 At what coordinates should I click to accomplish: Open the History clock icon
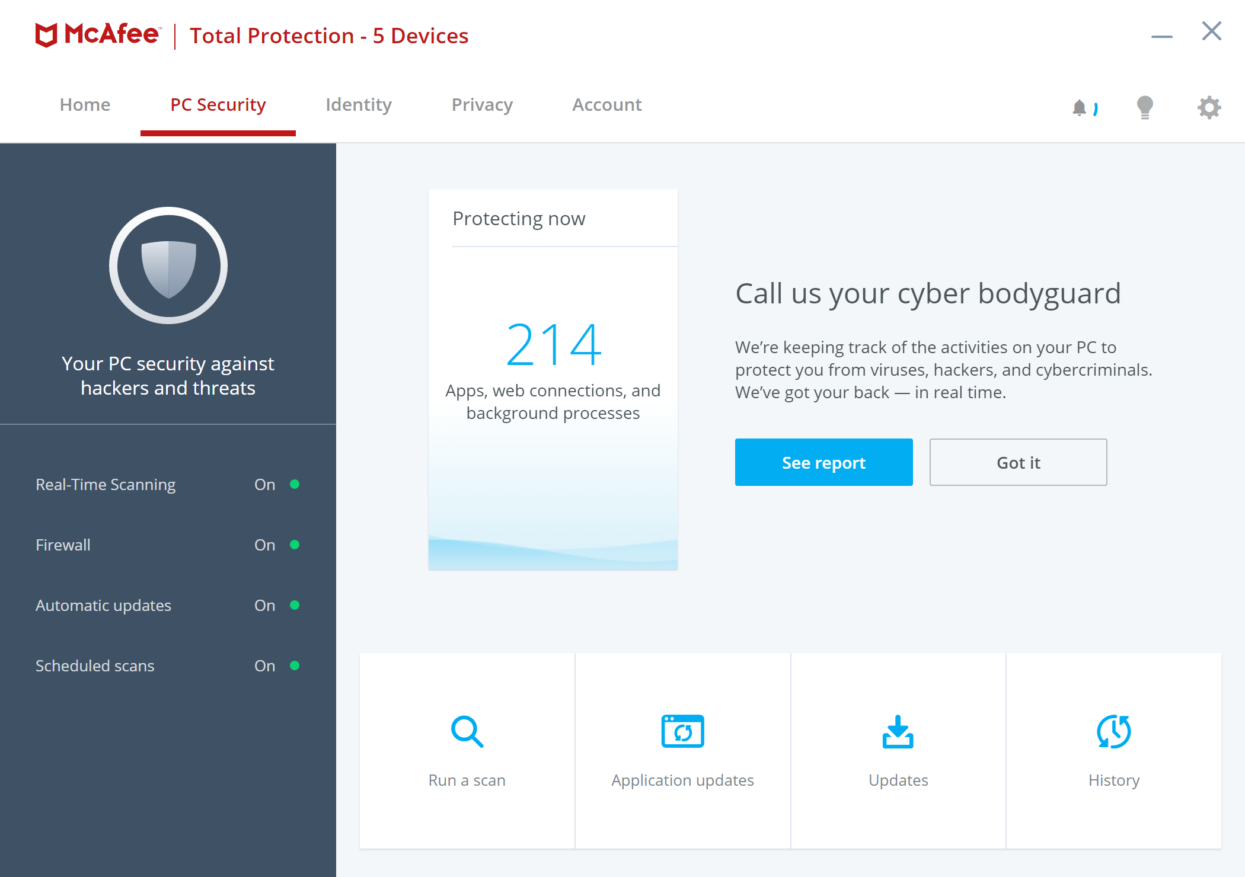pyautogui.click(x=1113, y=732)
